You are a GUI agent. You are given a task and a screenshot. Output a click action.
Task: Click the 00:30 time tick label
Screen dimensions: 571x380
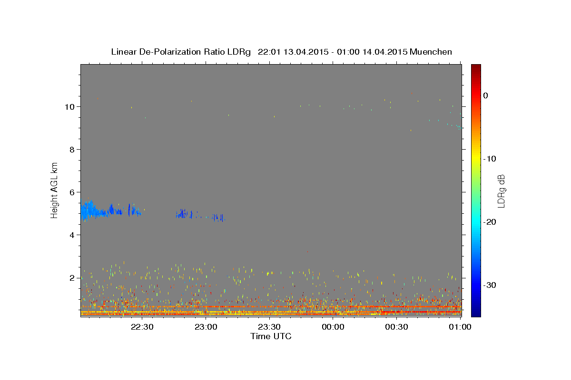396,327
